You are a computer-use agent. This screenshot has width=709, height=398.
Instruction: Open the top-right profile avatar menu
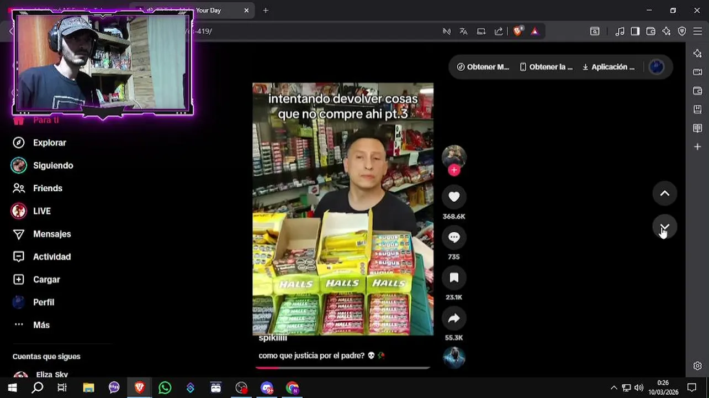657,67
